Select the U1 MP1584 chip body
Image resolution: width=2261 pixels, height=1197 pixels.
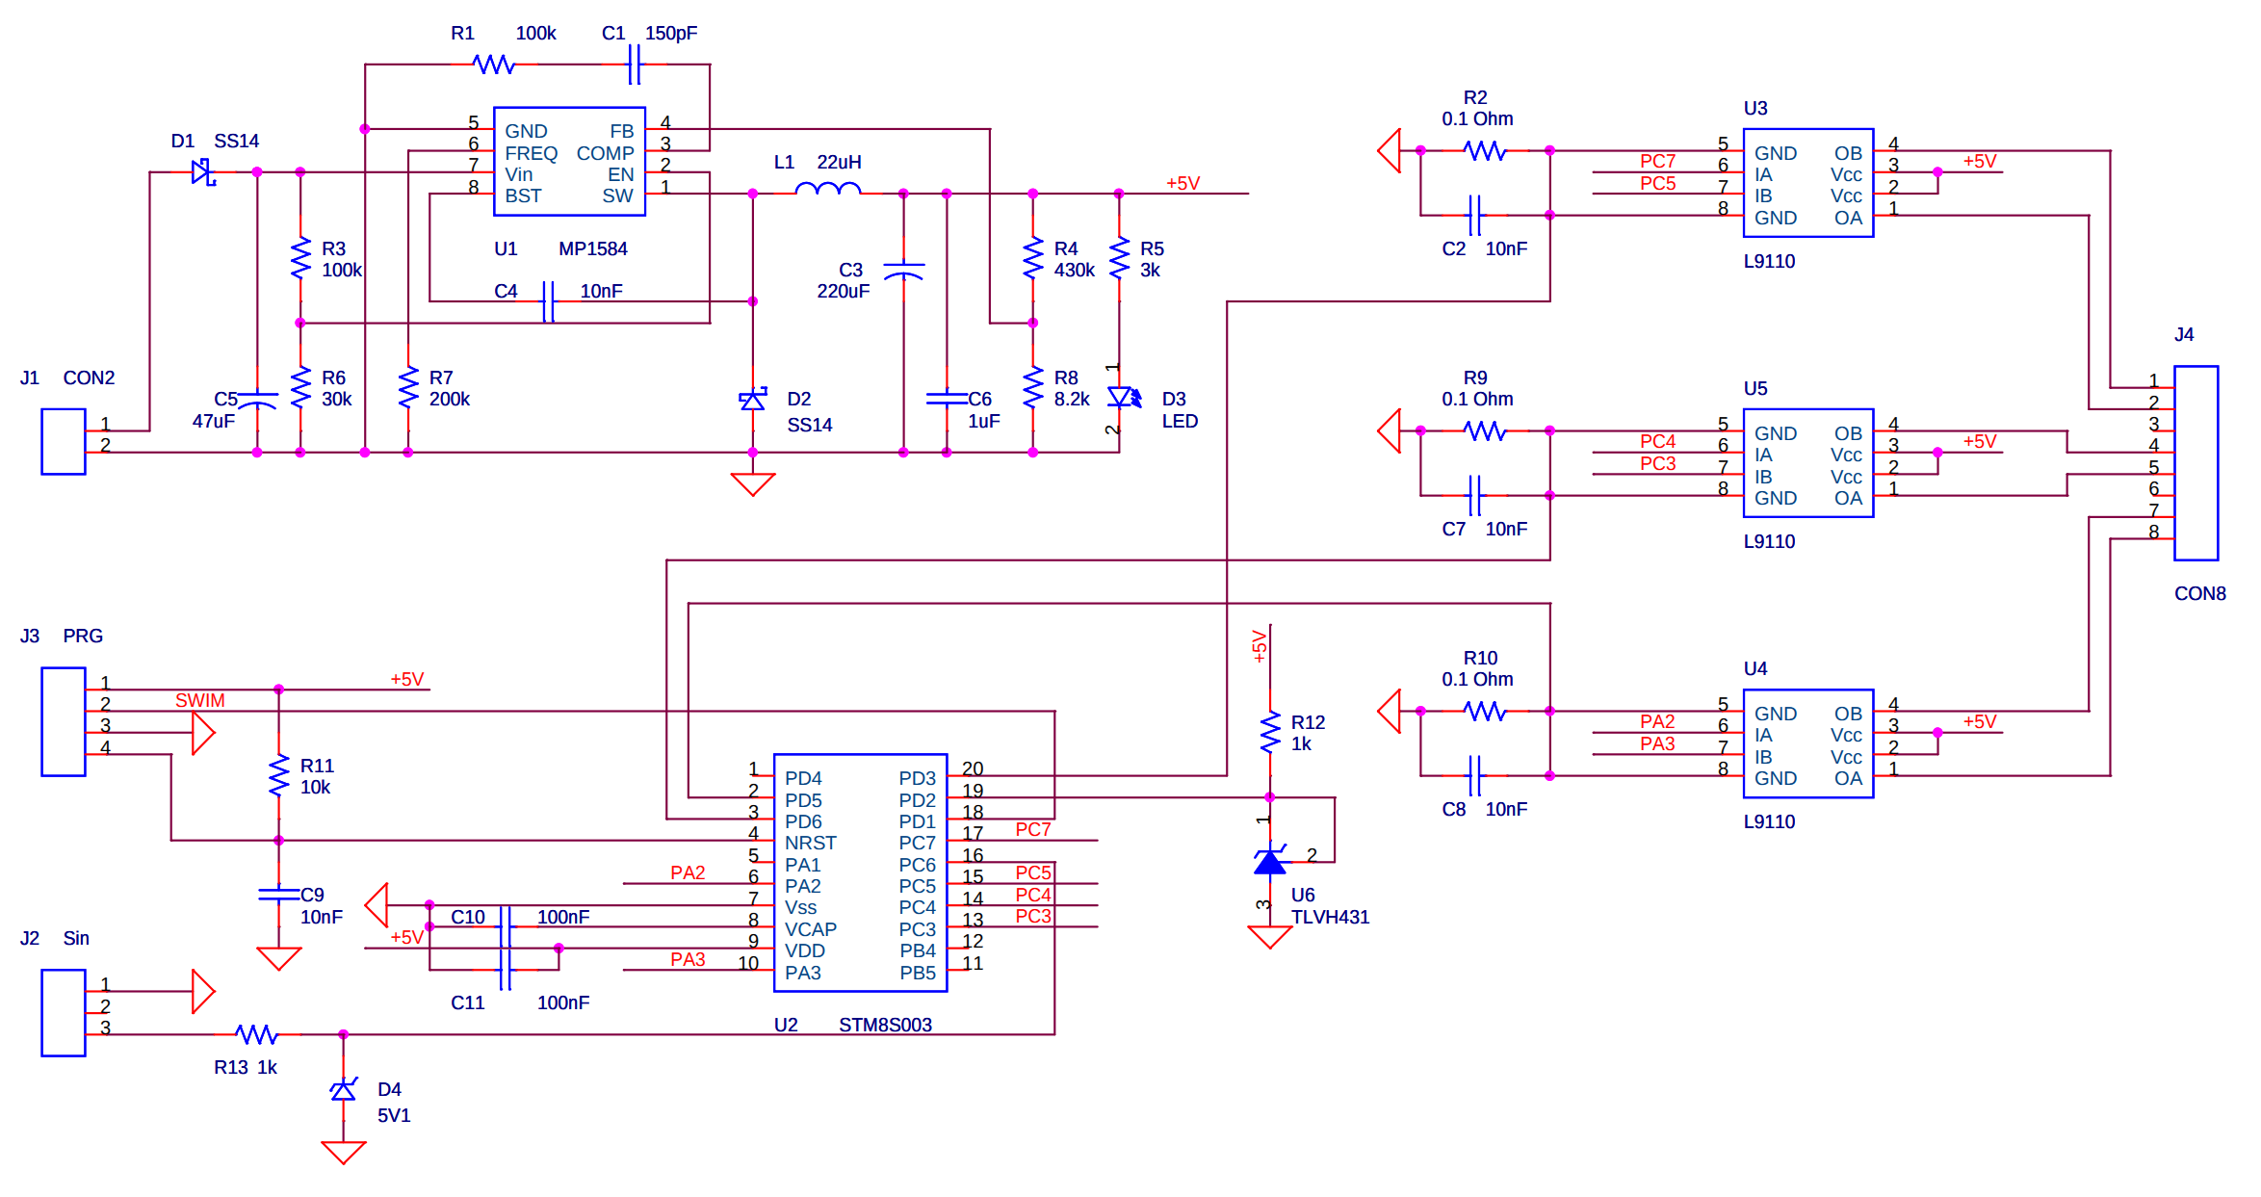pos(569,162)
